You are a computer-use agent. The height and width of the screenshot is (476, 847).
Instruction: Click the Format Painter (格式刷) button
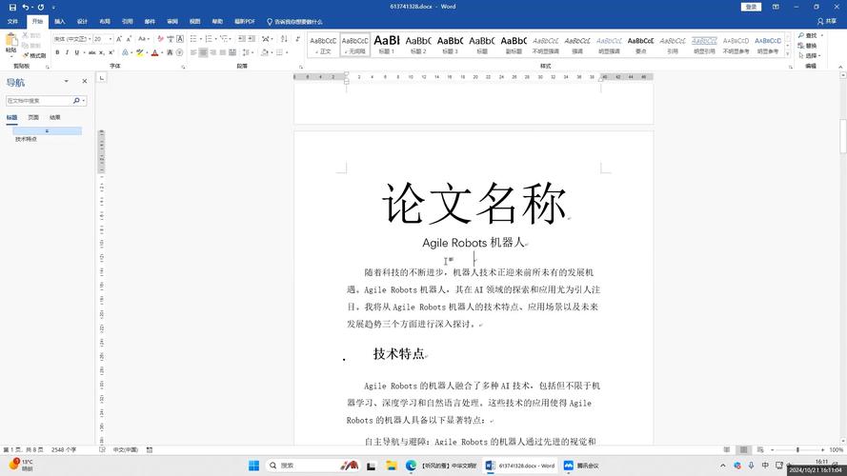pos(34,55)
